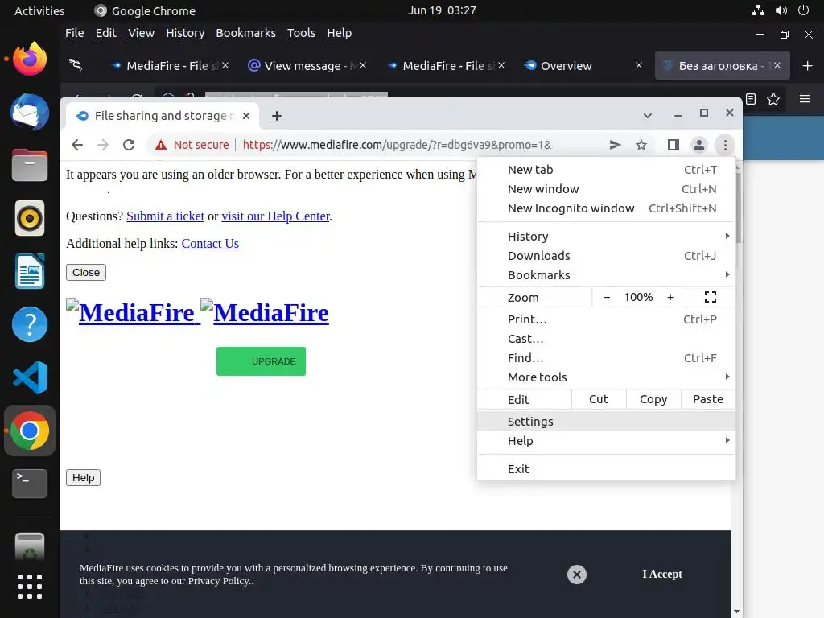Screen dimensions: 824x618
Task: Open the Trash dock icon
Action: click(x=30, y=546)
